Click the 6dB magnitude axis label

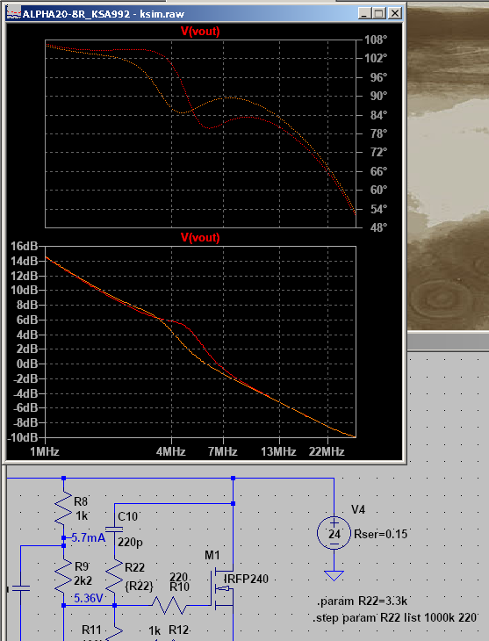tap(27, 320)
